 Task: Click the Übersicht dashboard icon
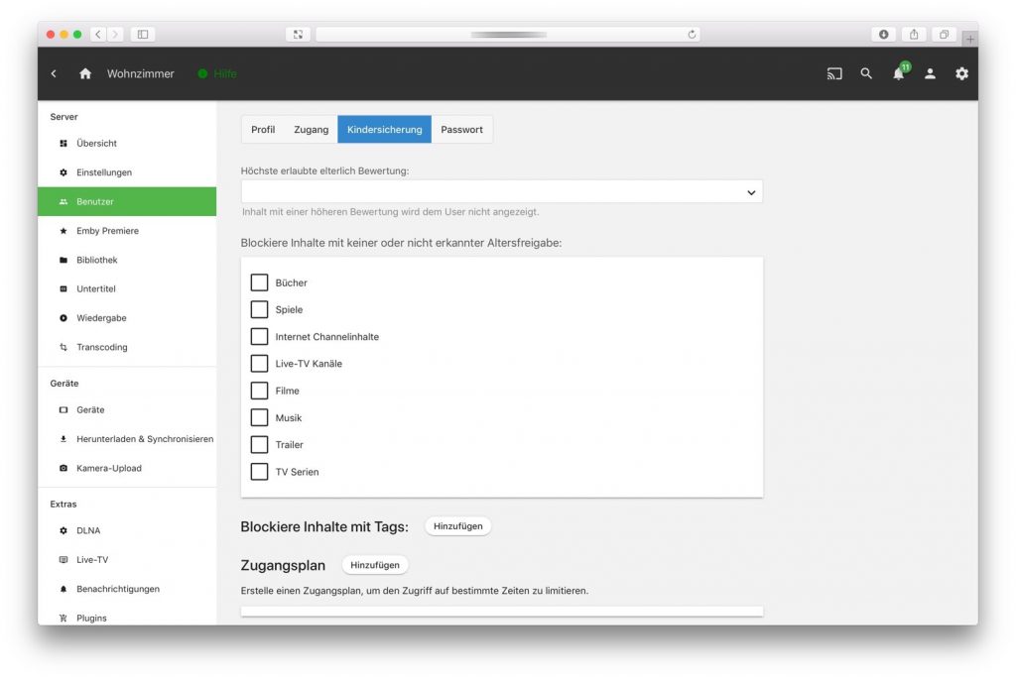click(63, 143)
